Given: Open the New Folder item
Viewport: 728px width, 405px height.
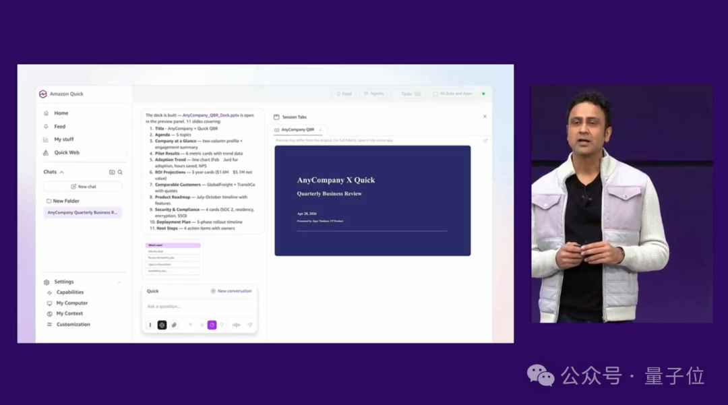Looking at the screenshot, I should coord(63,201).
